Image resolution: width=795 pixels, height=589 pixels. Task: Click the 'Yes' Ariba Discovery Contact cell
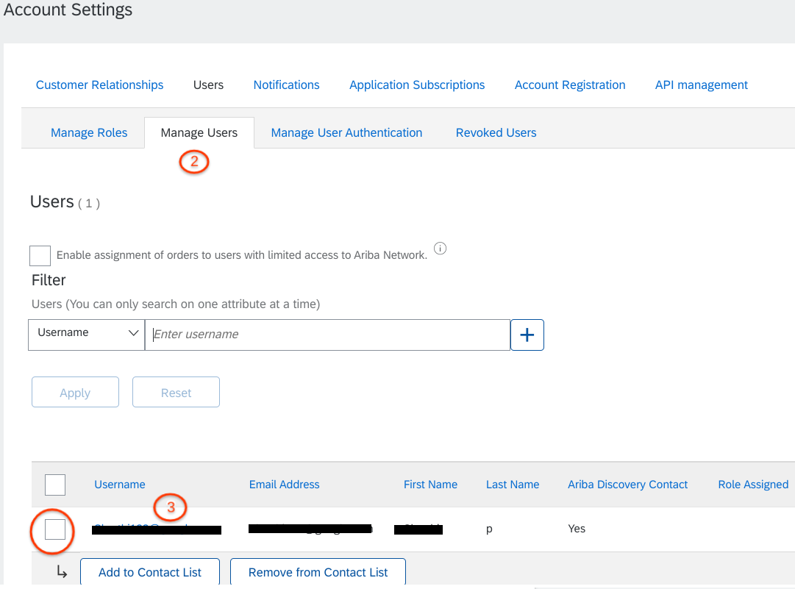[577, 529]
